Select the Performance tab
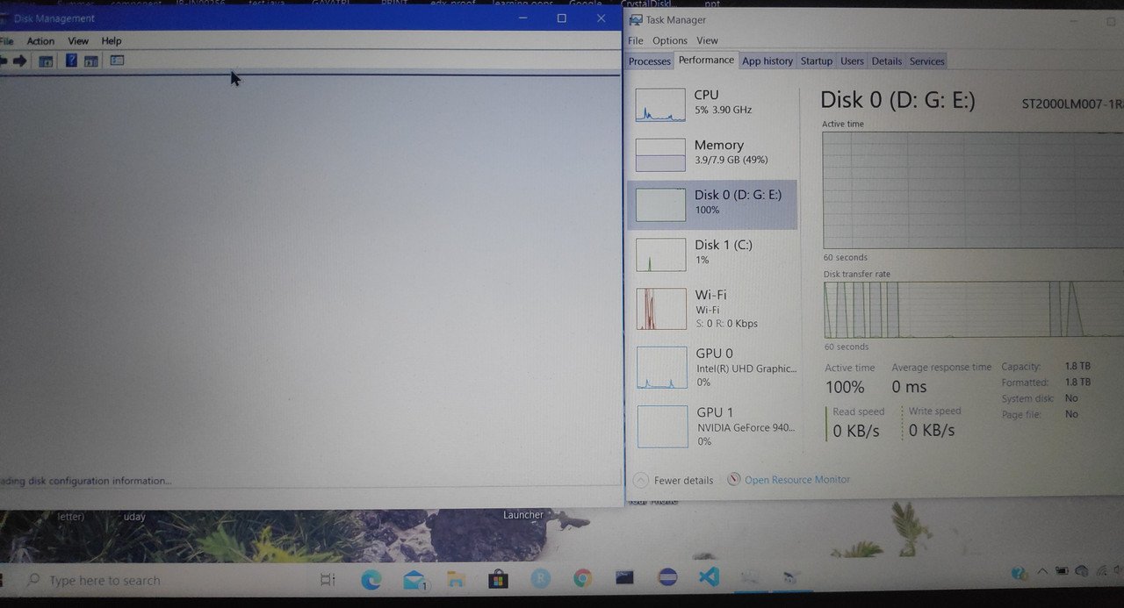The image size is (1124, 608). tap(706, 61)
